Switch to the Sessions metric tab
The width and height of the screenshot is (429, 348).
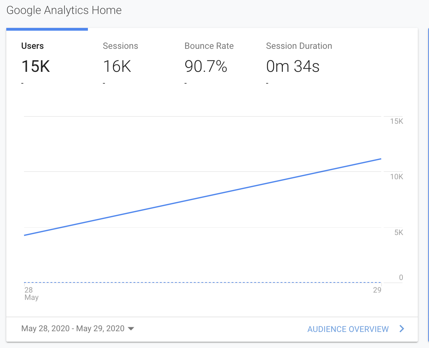tap(120, 46)
